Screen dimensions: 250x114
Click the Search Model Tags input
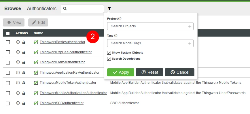(150, 43)
